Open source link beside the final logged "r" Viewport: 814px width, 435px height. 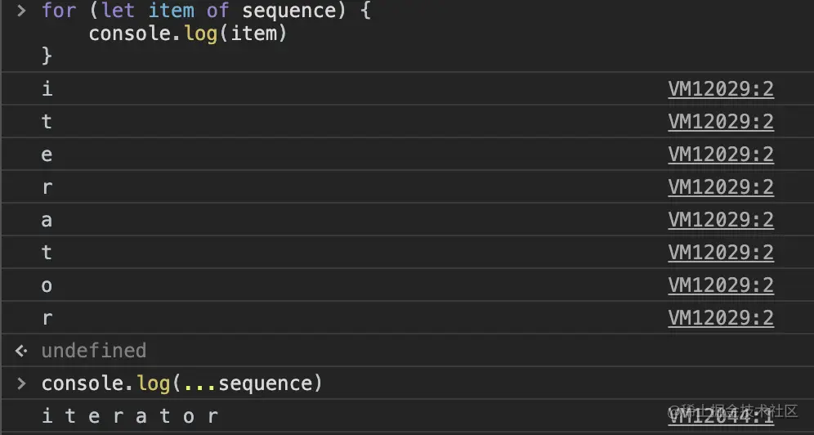(x=720, y=318)
